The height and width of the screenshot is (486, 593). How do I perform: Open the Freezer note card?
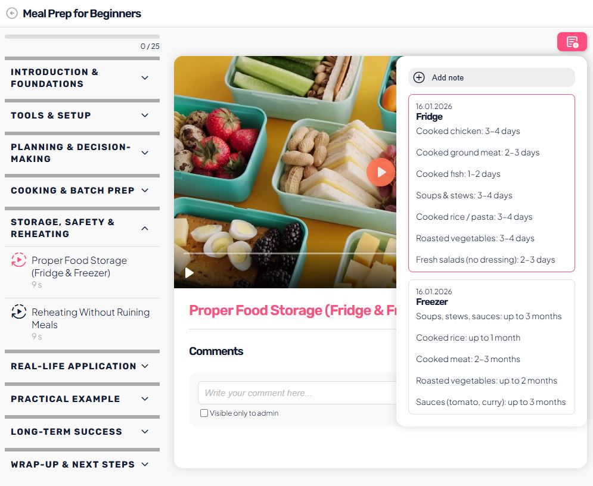[x=491, y=347]
